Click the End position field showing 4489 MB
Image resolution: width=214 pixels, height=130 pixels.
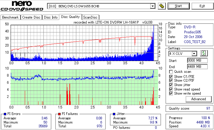(197, 67)
